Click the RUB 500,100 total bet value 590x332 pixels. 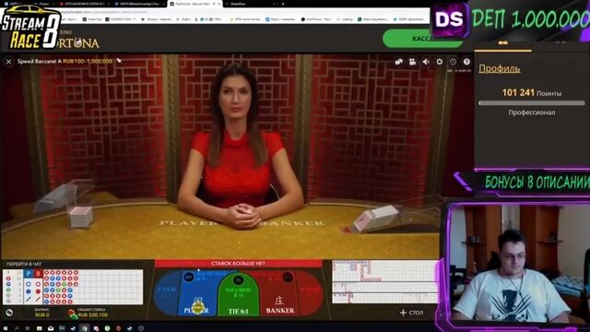pyautogui.click(x=93, y=315)
